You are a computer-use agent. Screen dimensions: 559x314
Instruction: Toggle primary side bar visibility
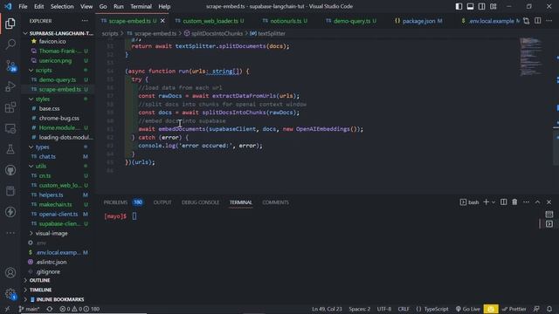pos(459,6)
